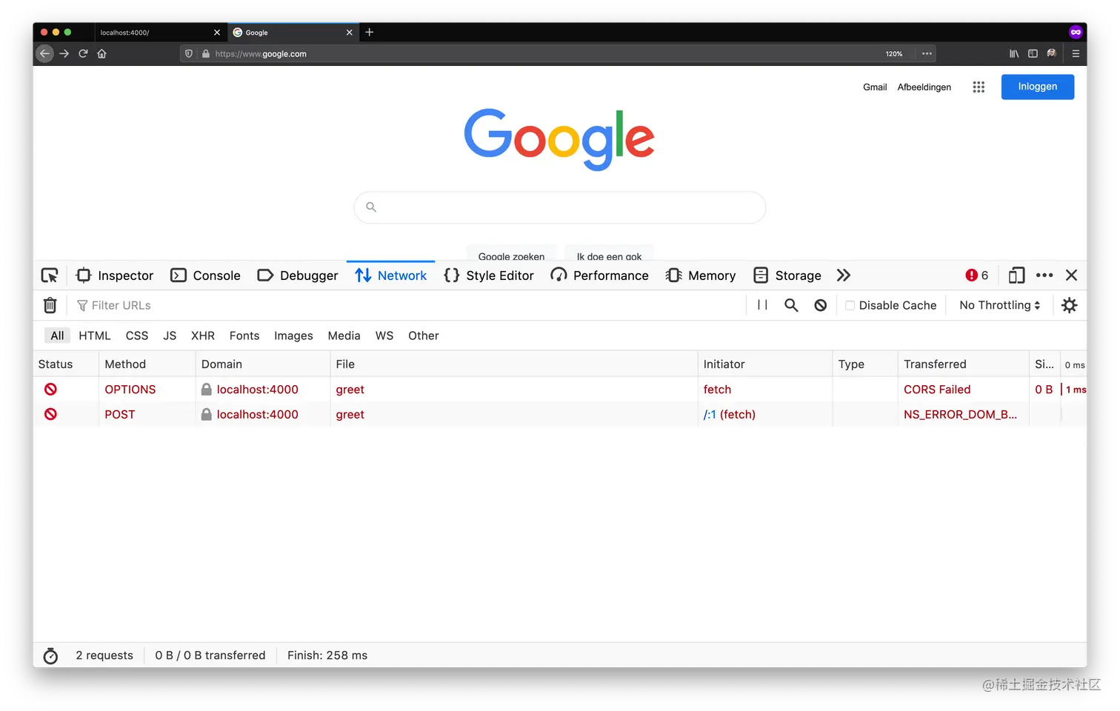The height and width of the screenshot is (711, 1120).
Task: Open Google apps grid
Action: 979,87
